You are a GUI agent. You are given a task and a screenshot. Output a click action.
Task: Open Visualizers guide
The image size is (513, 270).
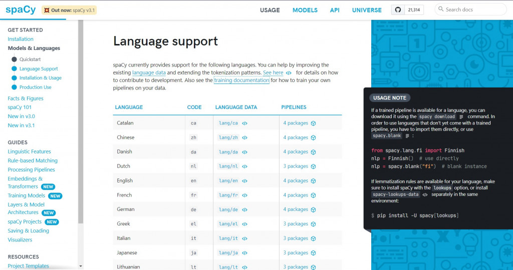coord(20,239)
